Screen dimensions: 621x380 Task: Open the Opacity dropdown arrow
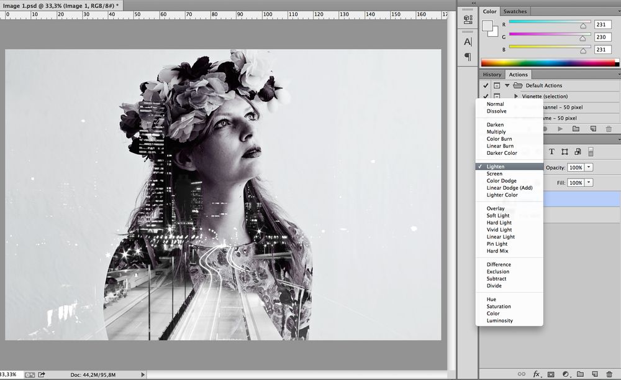pos(589,167)
